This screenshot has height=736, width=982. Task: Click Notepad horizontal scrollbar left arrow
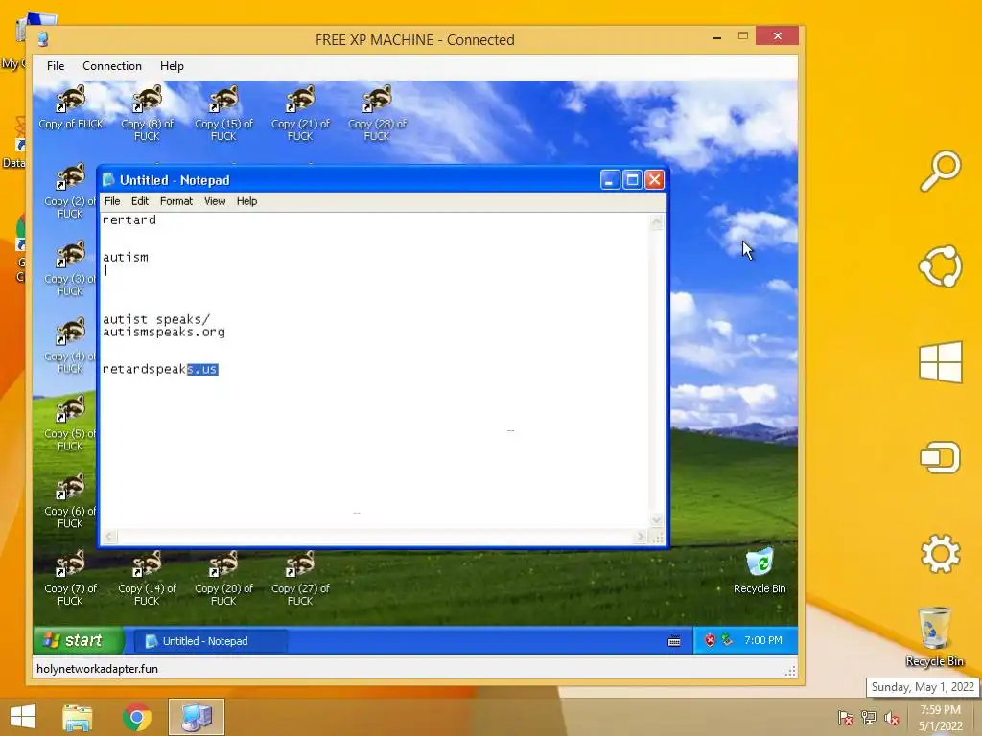pos(110,537)
